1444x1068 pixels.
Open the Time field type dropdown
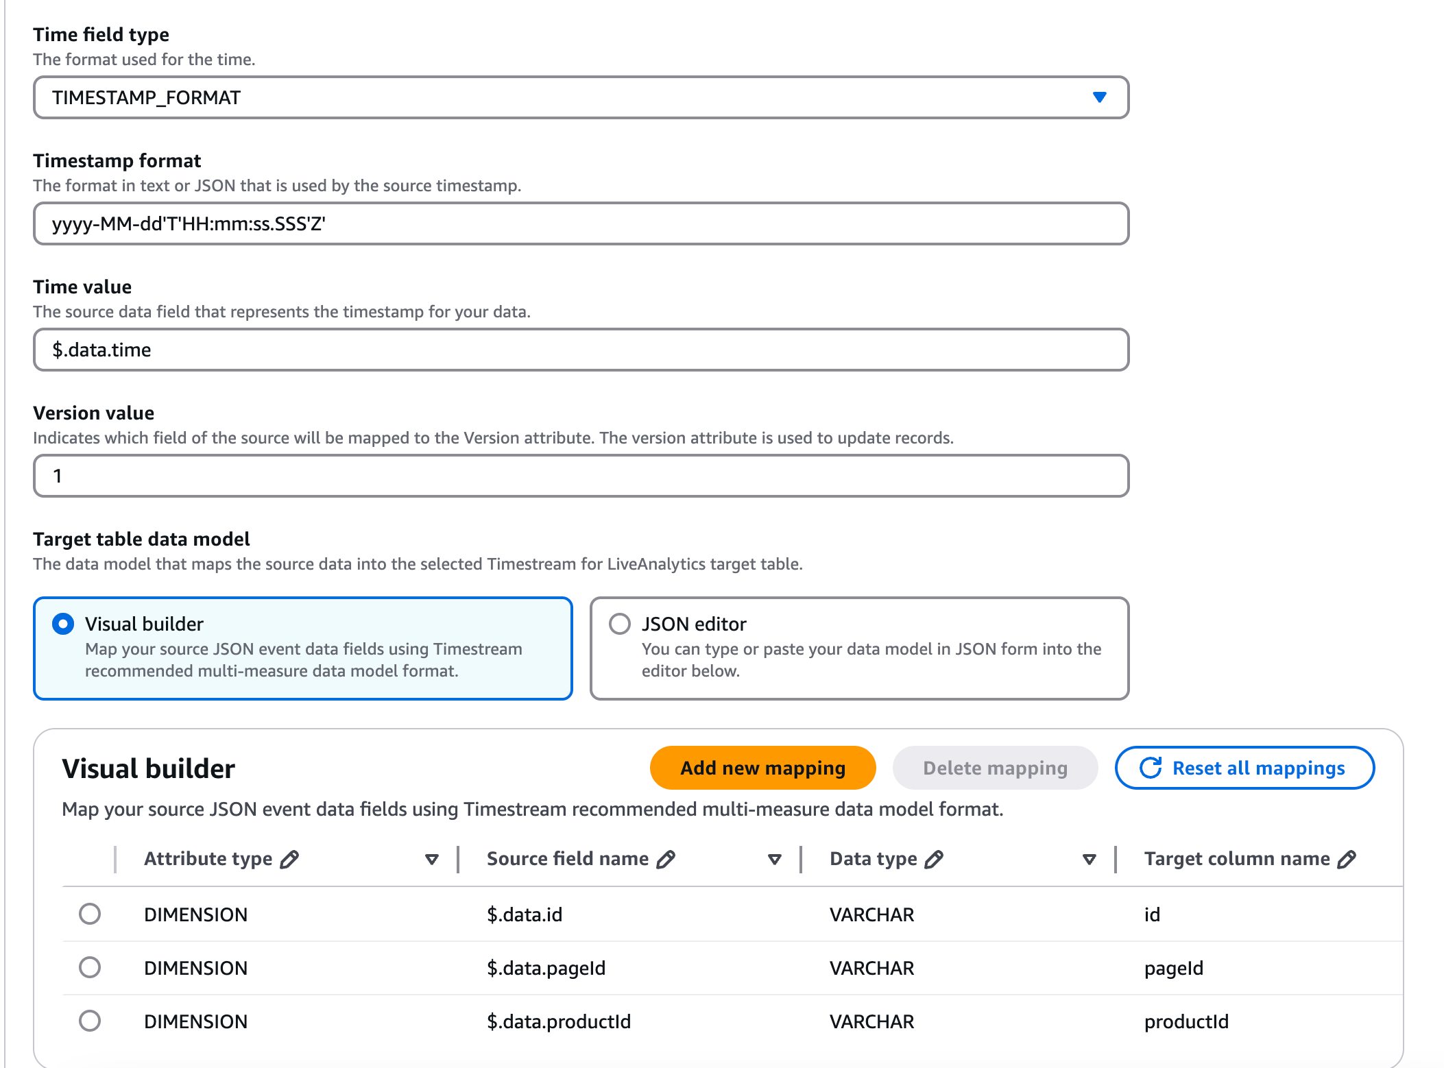(x=581, y=97)
